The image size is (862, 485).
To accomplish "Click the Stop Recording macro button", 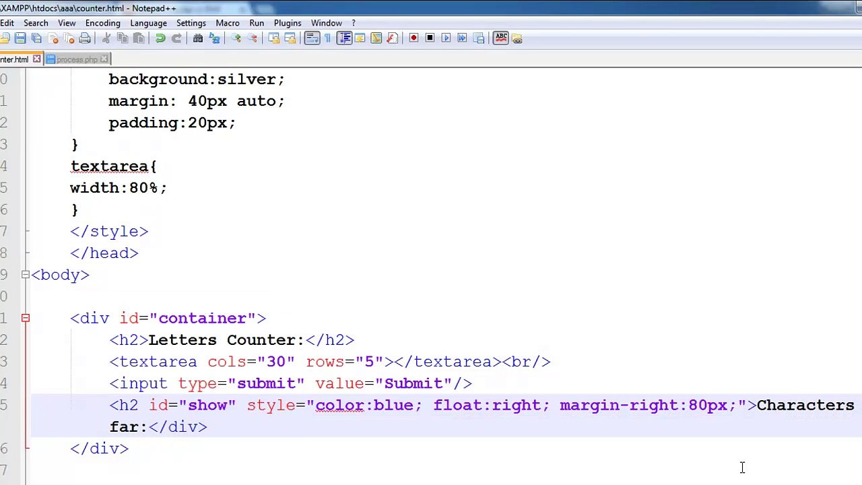I will 430,38.
